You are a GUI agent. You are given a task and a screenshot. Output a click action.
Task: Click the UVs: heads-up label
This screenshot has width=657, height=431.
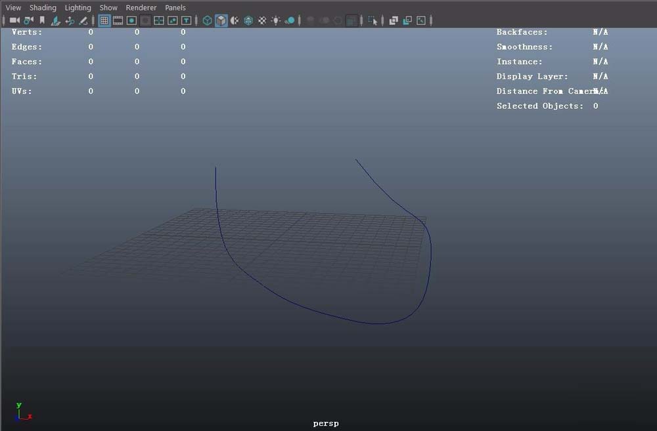pos(22,91)
